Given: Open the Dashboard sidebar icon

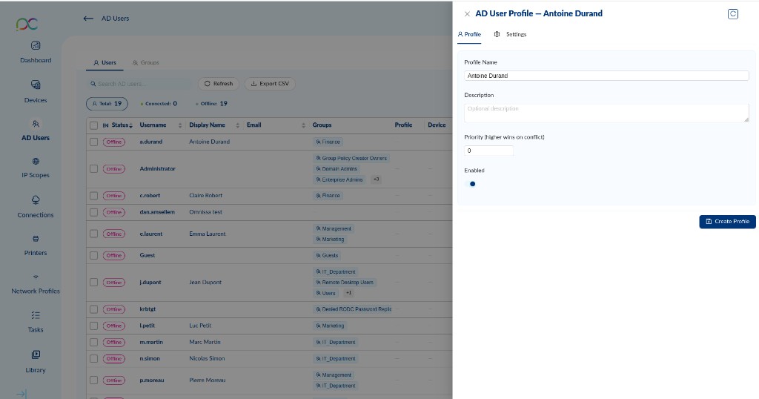Looking at the screenshot, I should [36, 45].
